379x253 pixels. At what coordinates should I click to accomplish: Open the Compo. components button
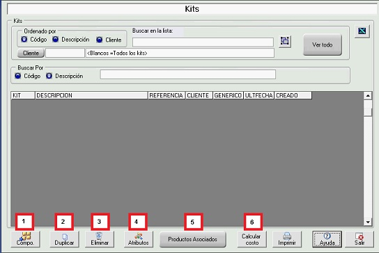click(x=25, y=239)
